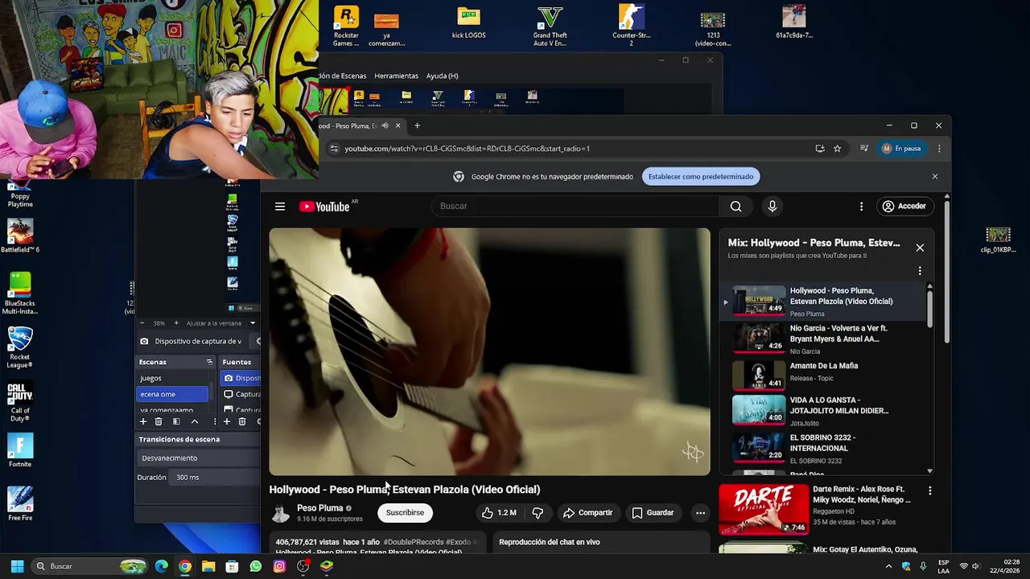Zoom out the OBS preview with minus
1030x579 pixels.
pos(142,323)
